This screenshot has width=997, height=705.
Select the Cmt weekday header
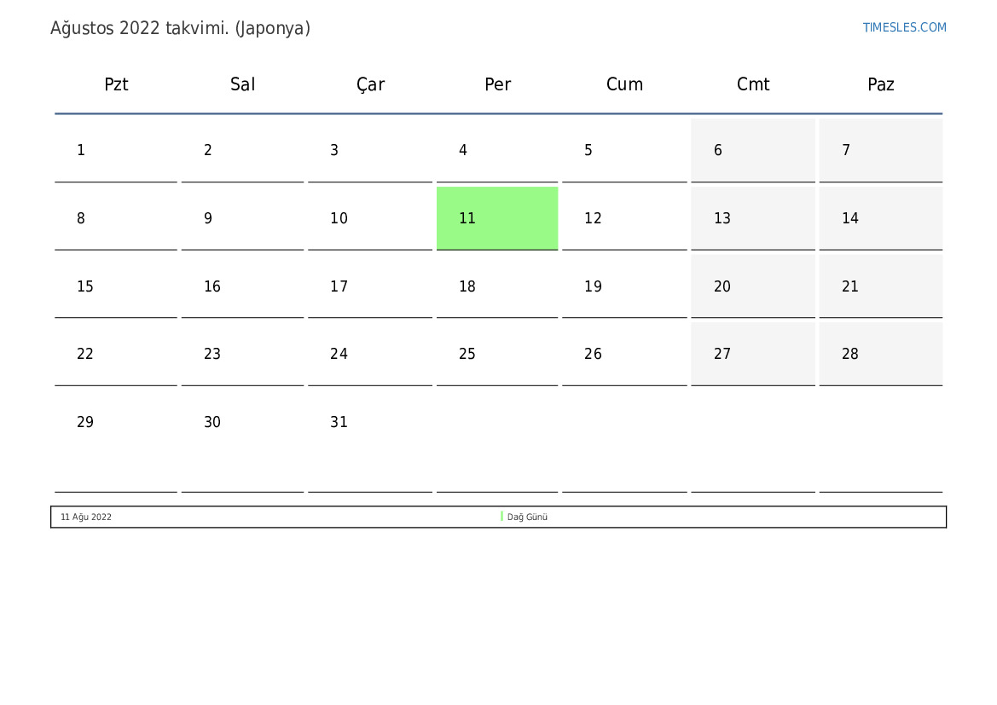[x=753, y=84]
